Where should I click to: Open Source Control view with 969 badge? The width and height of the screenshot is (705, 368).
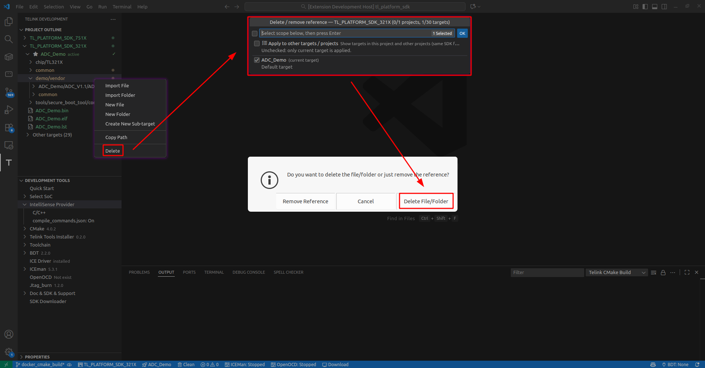(9, 92)
